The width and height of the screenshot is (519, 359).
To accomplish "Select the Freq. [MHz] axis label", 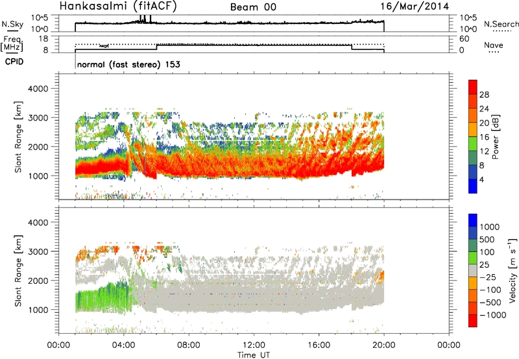I will (12, 44).
